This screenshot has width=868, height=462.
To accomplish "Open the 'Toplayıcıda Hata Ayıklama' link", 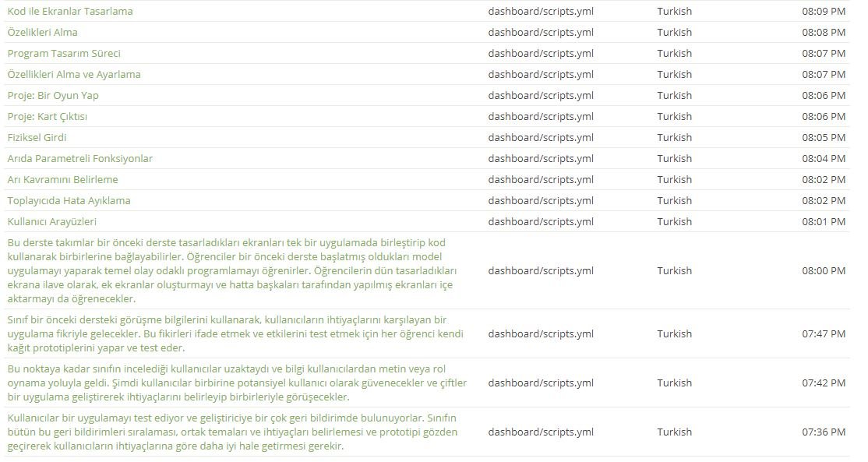I will 69,200.
